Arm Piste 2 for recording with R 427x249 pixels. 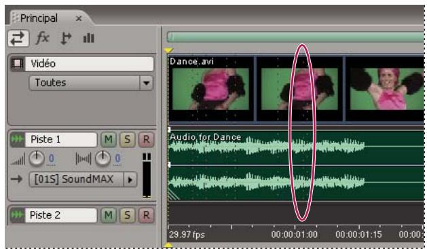146,215
